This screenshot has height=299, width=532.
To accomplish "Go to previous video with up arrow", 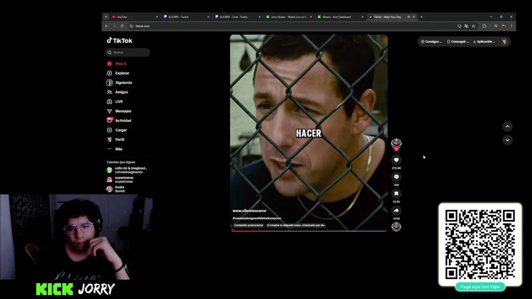I will pyautogui.click(x=507, y=126).
